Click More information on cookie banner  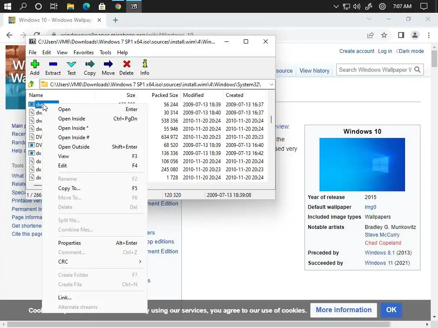pos(343,310)
